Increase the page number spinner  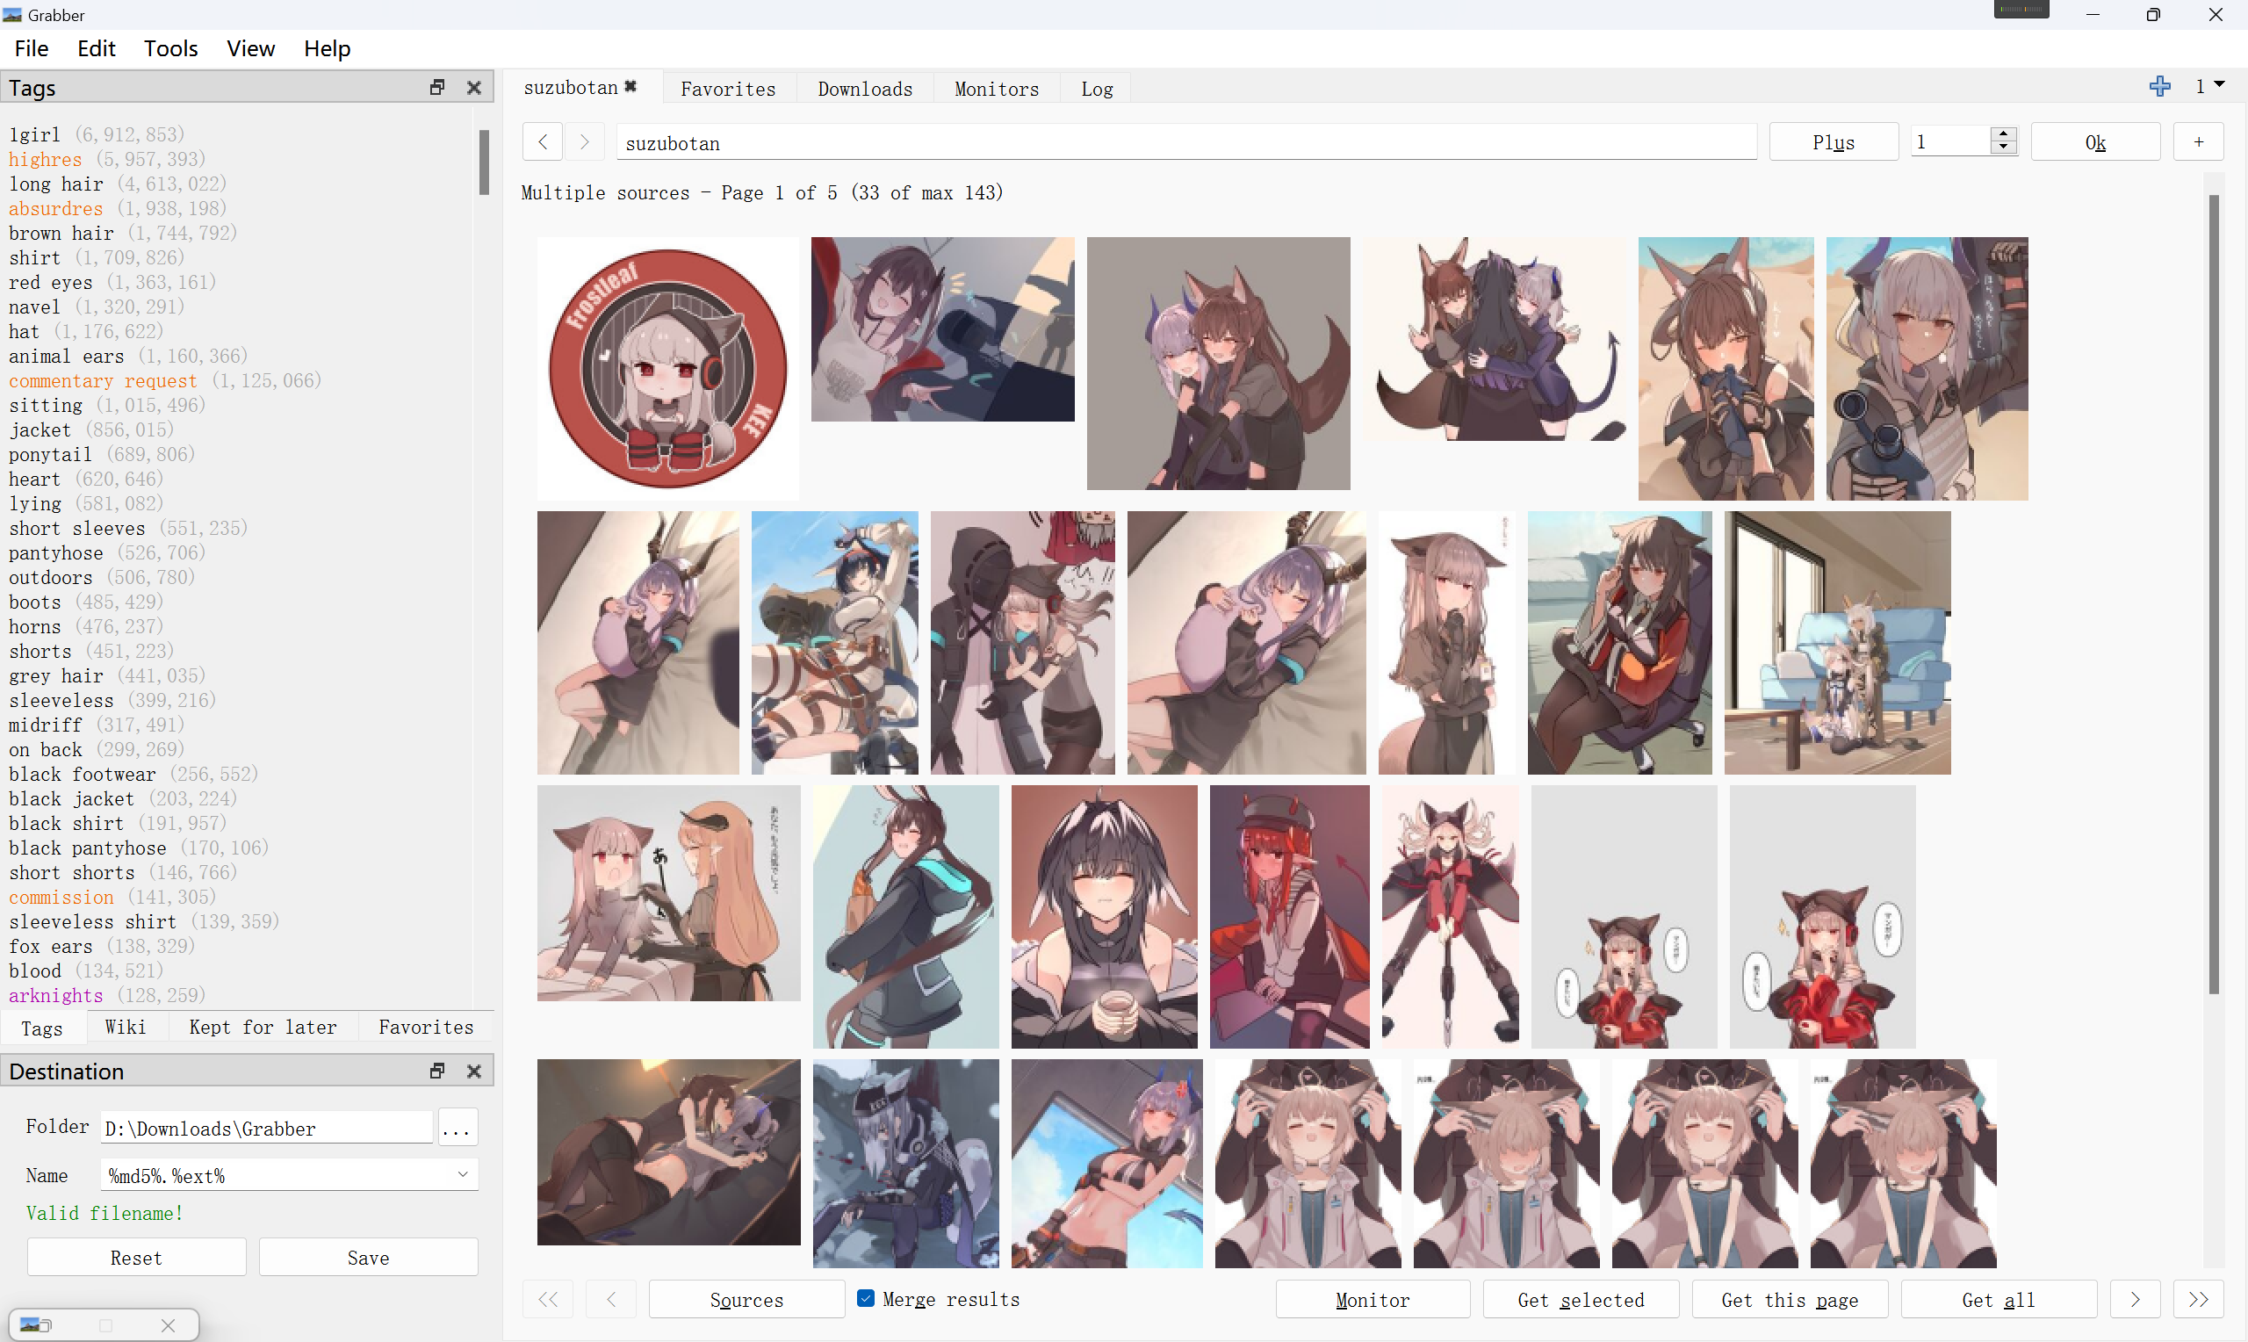[2004, 134]
